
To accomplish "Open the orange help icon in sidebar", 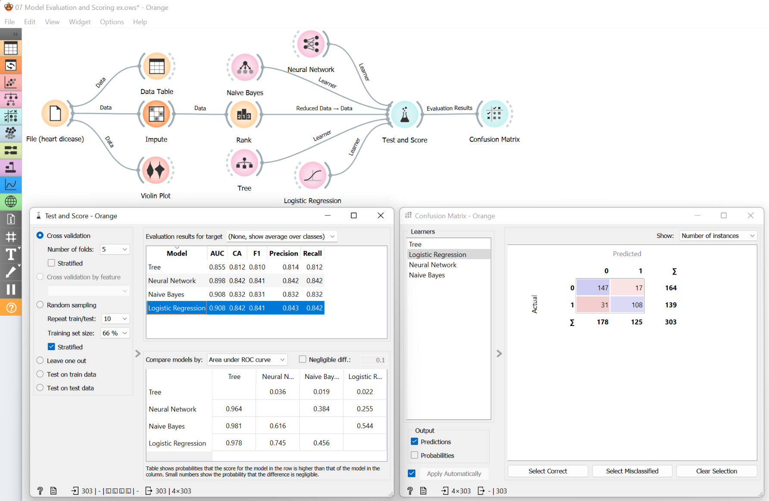I will pyautogui.click(x=11, y=307).
